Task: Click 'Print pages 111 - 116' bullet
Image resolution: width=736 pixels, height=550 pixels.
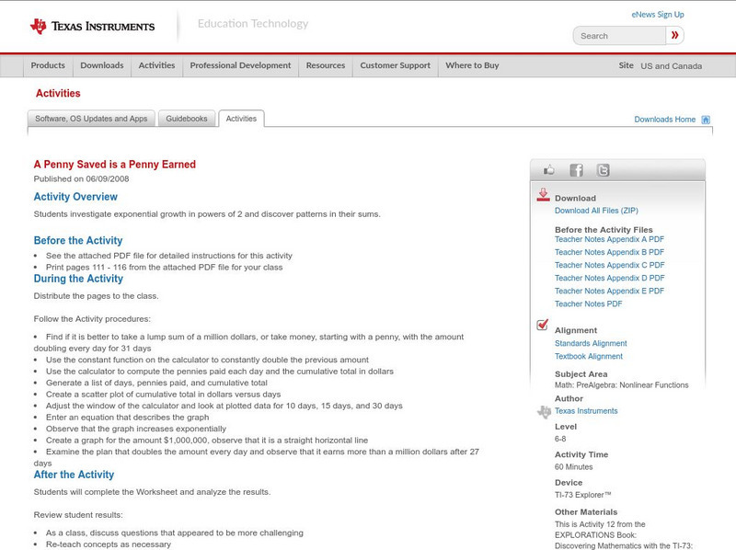Action: 165,268
